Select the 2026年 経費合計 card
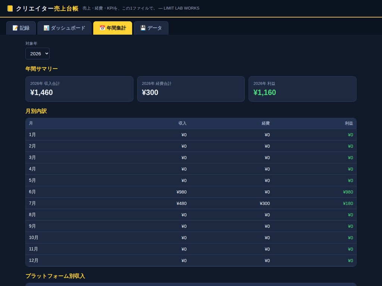The image size is (382, 286). pyautogui.click(x=191, y=89)
